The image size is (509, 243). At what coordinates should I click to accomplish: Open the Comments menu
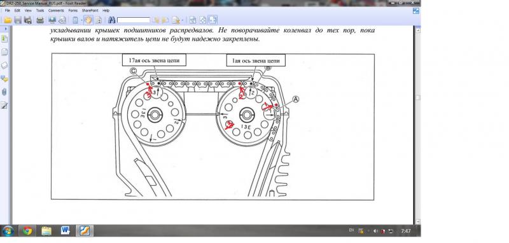(x=56, y=10)
